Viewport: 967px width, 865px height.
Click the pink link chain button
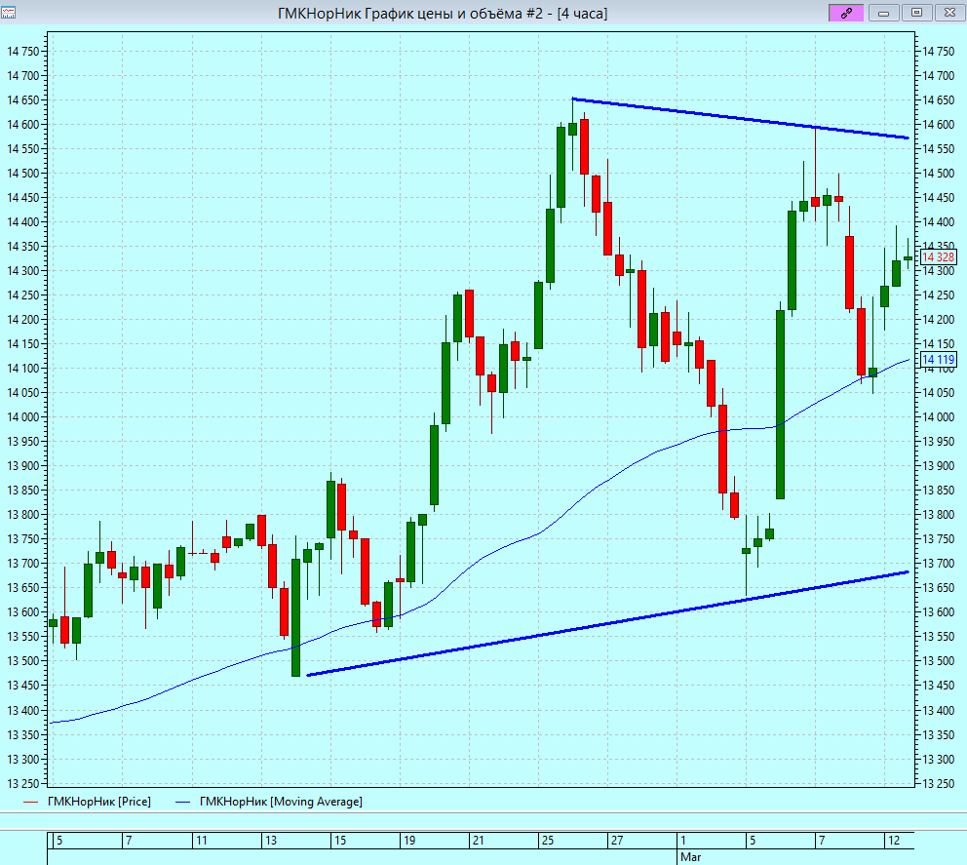coord(846,13)
